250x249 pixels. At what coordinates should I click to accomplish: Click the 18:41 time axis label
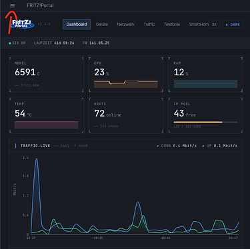(x=165, y=238)
